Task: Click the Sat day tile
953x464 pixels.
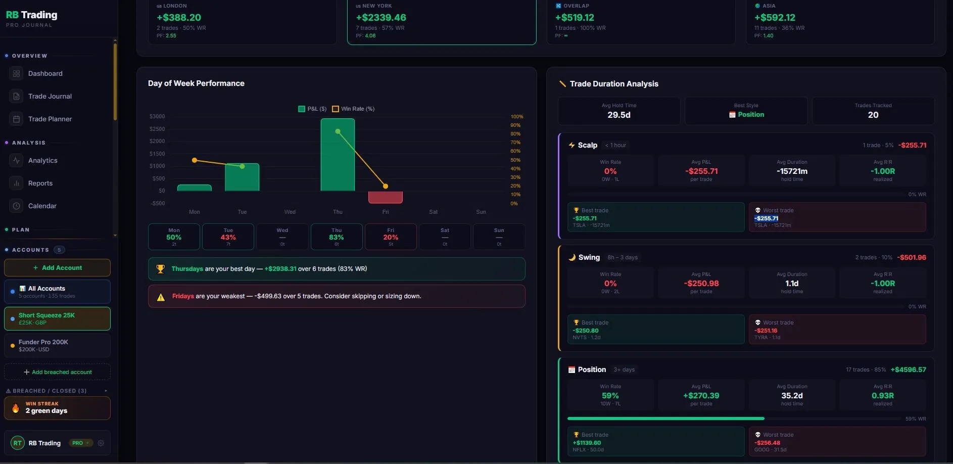Action: tap(445, 237)
